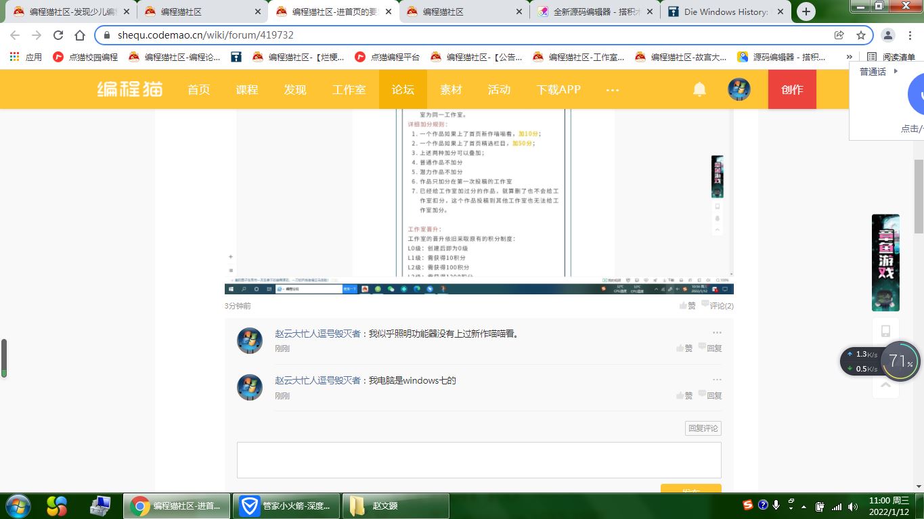Screen dimensions: 924x519
Task: Open the 点猫校园编程 bookmark
Action: pyautogui.click(x=85, y=58)
